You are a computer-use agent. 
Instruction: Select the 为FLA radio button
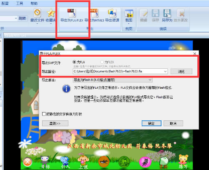75,62
